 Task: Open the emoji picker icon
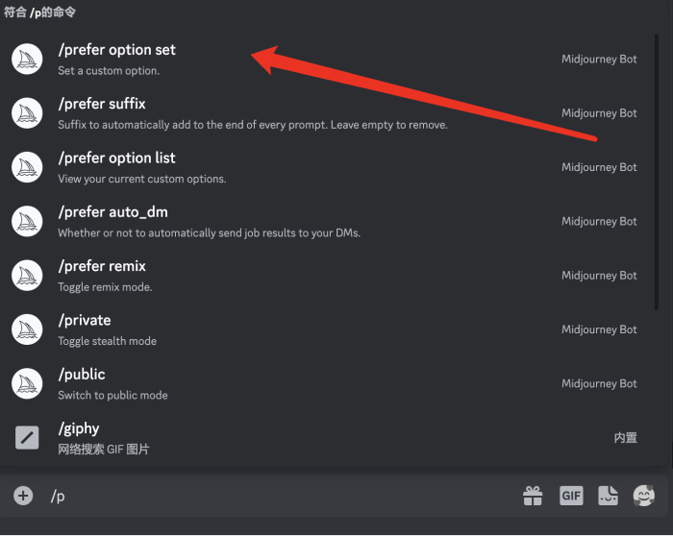tap(643, 496)
